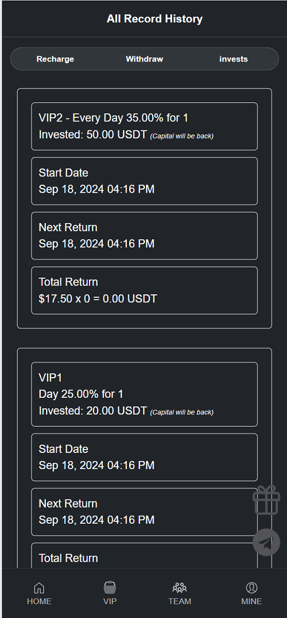The height and width of the screenshot is (618, 287).
Task: Click the MINE label in bottom bar
Action: [251, 601]
